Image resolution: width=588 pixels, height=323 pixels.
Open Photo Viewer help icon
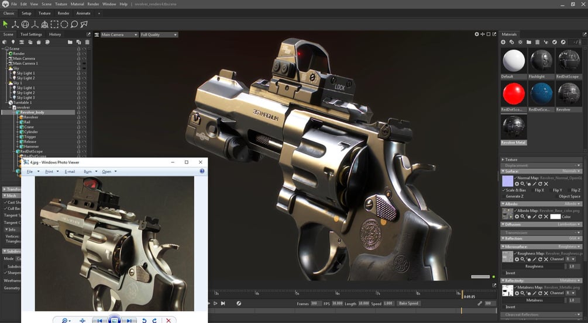202,171
